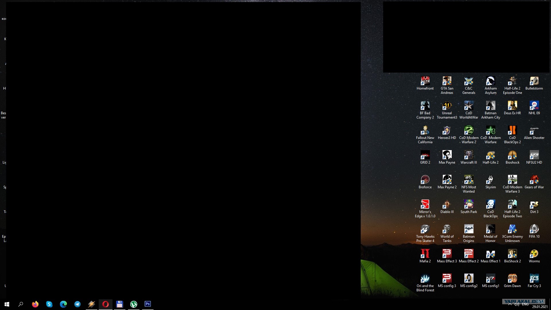Viewport: 551px width, 310px height.
Task: Open taskbar search with the magnifier icon
Action: tap(21, 304)
